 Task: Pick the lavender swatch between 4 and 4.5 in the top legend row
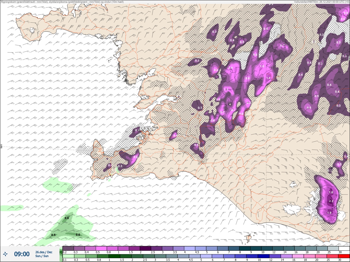190,248
